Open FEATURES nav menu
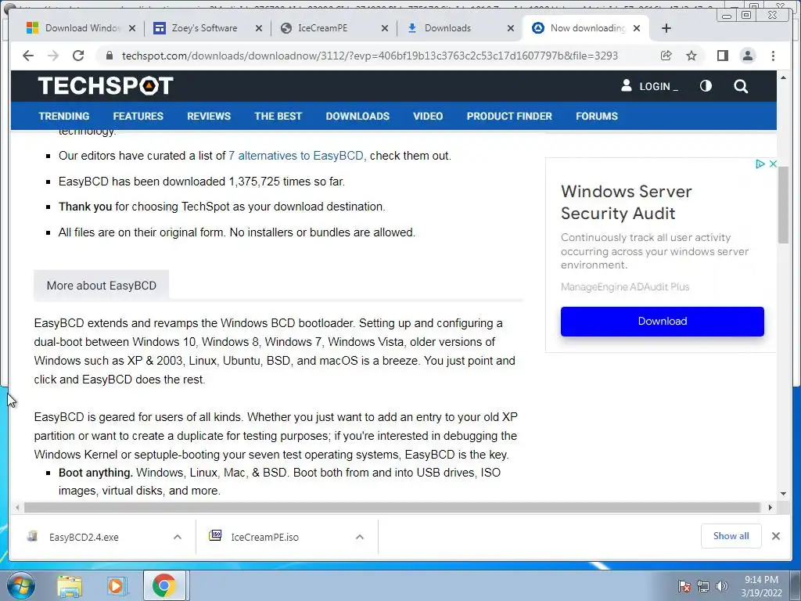Viewport: 801px width, 601px height. click(x=138, y=116)
